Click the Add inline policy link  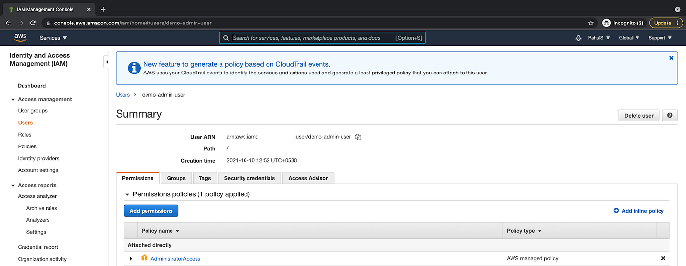point(642,211)
